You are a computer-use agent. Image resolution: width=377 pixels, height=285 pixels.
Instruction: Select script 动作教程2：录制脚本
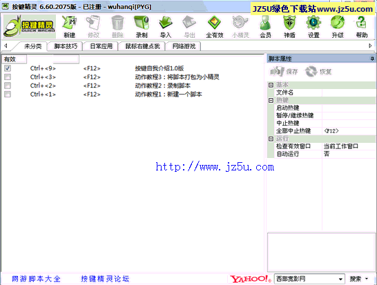coord(163,86)
